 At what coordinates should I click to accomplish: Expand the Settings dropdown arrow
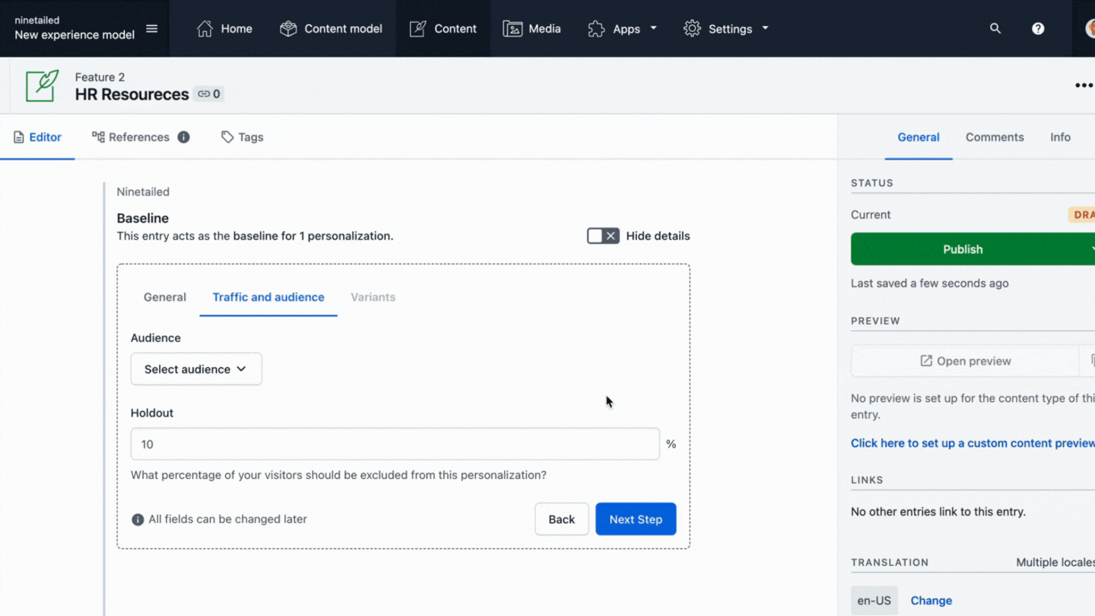[x=765, y=29]
